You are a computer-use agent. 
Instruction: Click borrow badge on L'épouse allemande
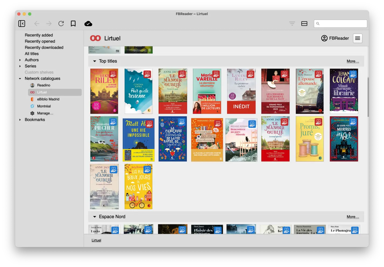(319, 75)
